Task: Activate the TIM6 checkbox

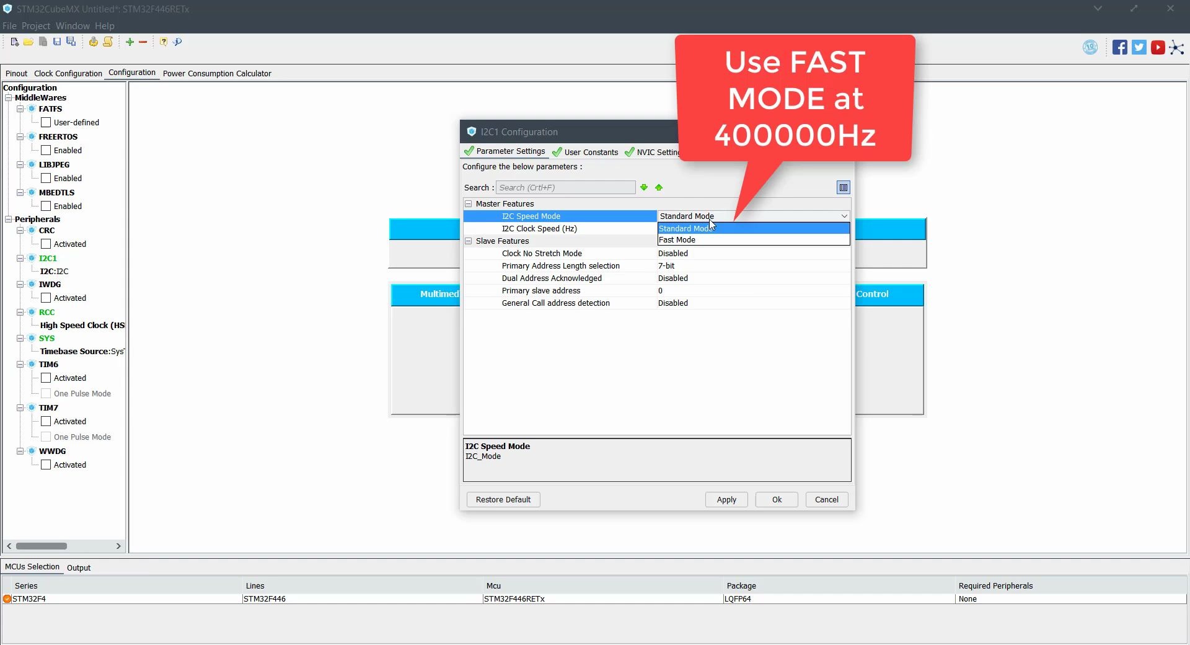Action: [x=46, y=378]
